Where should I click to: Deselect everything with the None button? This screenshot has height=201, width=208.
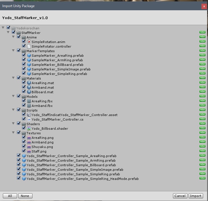pos(25,196)
